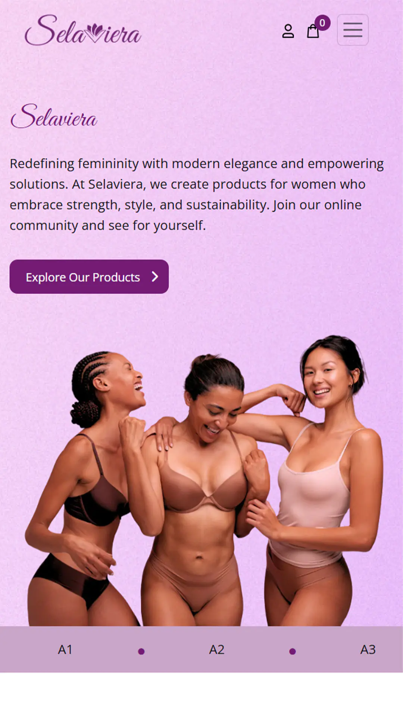
Task: Click the Redefining femininity paragraph text
Action: point(197,194)
